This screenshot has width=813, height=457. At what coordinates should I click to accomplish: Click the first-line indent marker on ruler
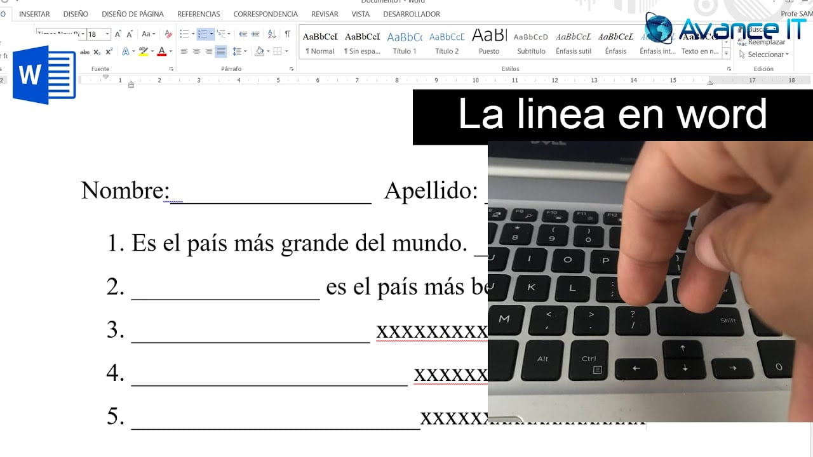point(106,77)
